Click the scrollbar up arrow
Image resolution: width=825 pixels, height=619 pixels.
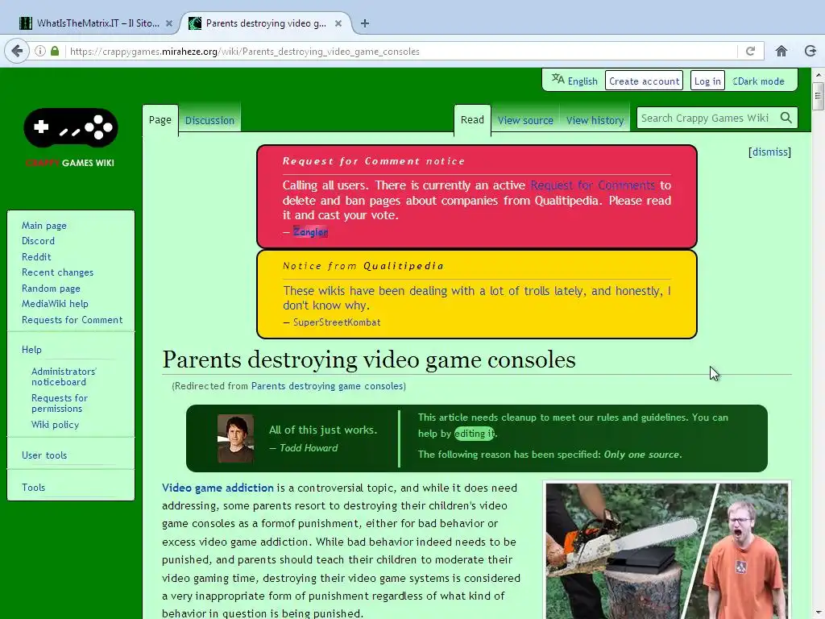(818, 75)
